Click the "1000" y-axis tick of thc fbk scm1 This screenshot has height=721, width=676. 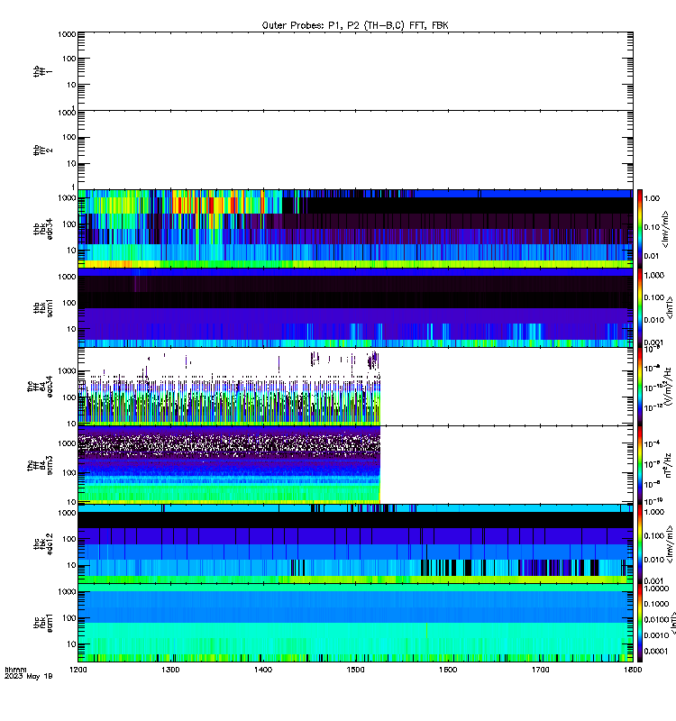[67, 592]
